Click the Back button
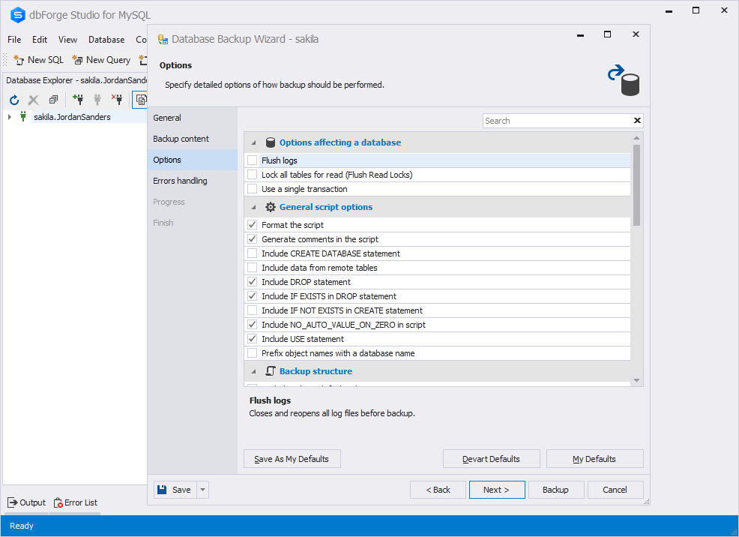The image size is (739, 537). (x=438, y=490)
